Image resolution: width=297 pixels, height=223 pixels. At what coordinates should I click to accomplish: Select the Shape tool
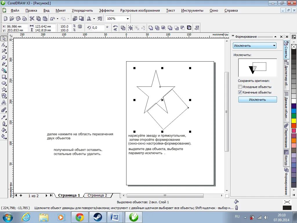coord(4,45)
